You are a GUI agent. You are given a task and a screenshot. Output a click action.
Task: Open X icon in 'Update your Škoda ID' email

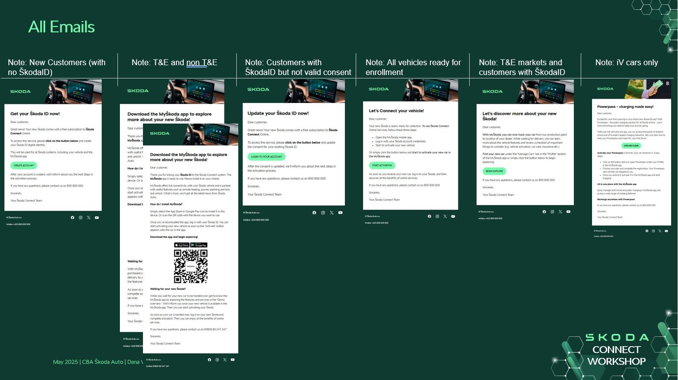tap(332, 212)
